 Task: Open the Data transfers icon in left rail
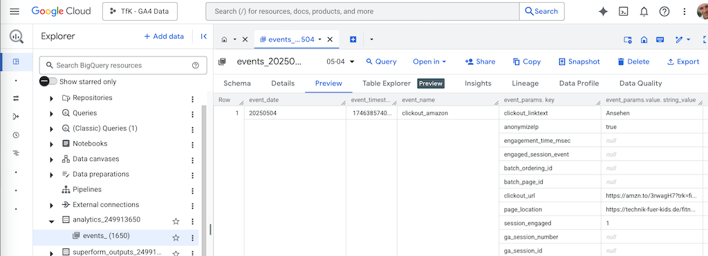pos(17,98)
